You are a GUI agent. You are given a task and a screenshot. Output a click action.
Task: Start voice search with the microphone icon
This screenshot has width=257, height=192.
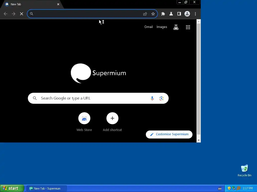click(x=152, y=98)
